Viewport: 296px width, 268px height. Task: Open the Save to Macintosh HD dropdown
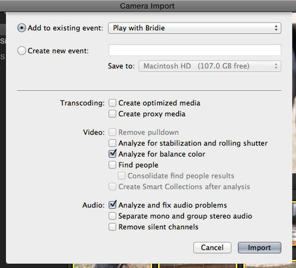coord(210,66)
